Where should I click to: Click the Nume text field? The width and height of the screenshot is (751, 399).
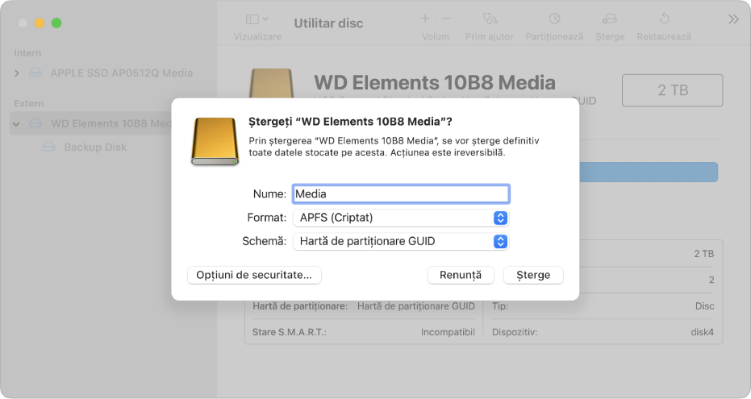[401, 193]
